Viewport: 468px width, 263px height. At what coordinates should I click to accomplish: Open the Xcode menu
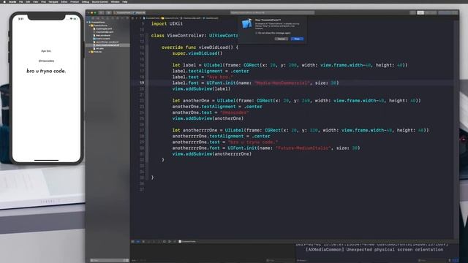click(12, 1)
